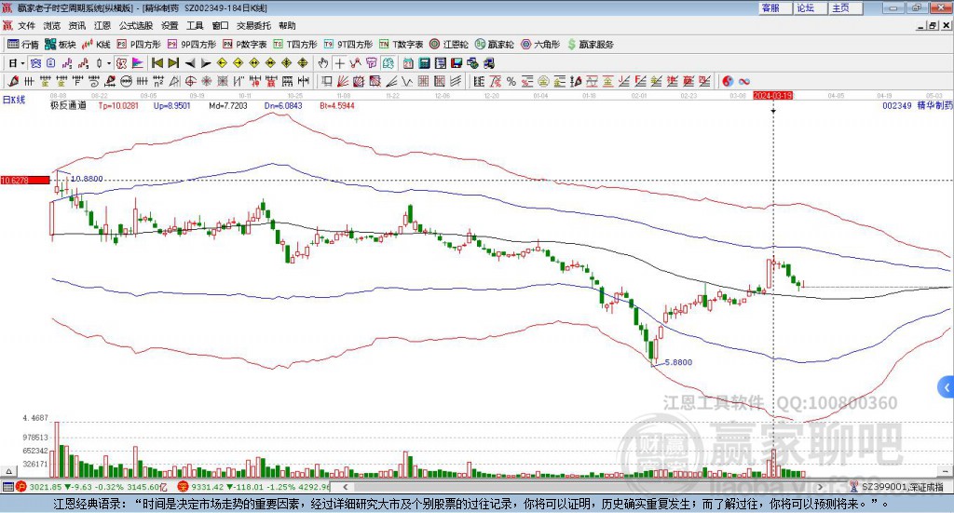This screenshot has width=954, height=513.
Task: Click the Md=7.7203 indicator value
Action: 228,105
